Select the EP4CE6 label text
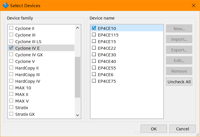 click(x=106, y=75)
